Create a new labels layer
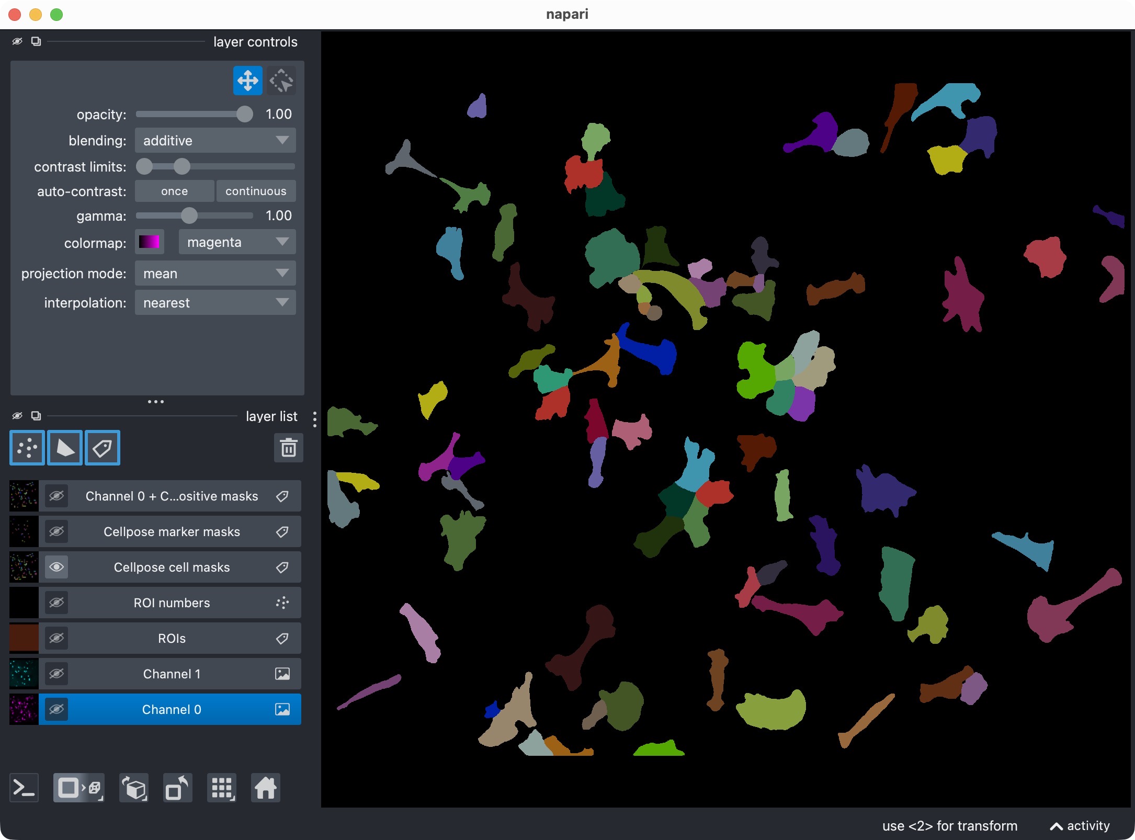1135x840 pixels. [103, 448]
